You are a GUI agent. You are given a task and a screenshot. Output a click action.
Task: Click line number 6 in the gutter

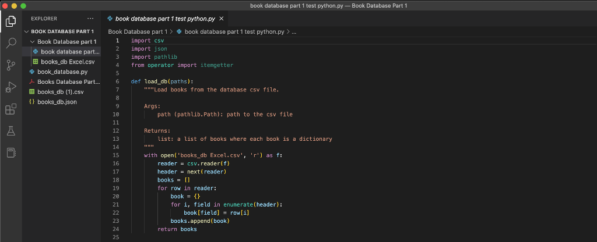pos(117,81)
